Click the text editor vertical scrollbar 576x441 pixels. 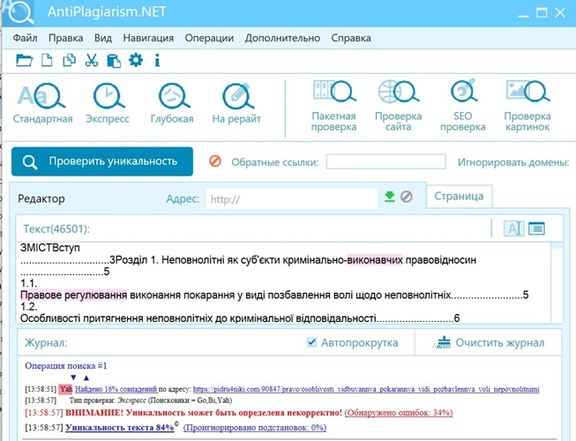pyautogui.click(x=557, y=283)
